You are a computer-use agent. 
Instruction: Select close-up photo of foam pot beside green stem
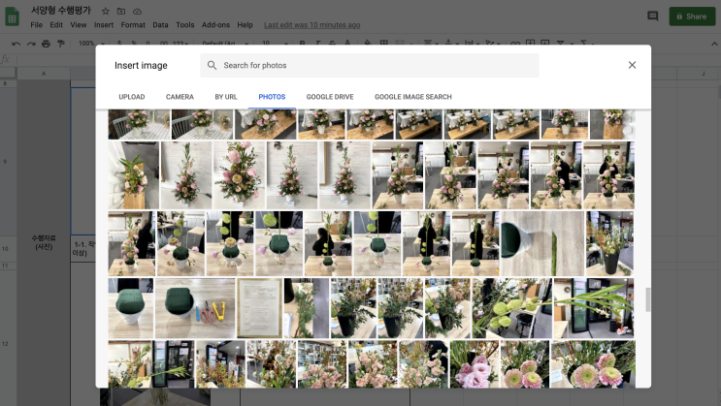coord(542,243)
